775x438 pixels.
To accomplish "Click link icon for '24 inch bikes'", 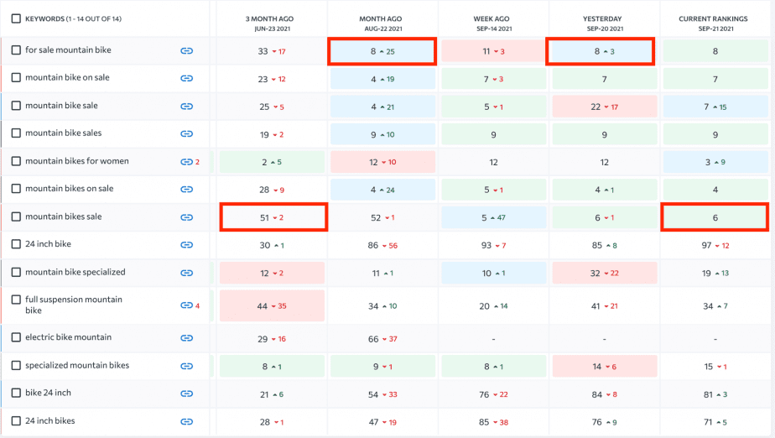I will tap(186, 422).
